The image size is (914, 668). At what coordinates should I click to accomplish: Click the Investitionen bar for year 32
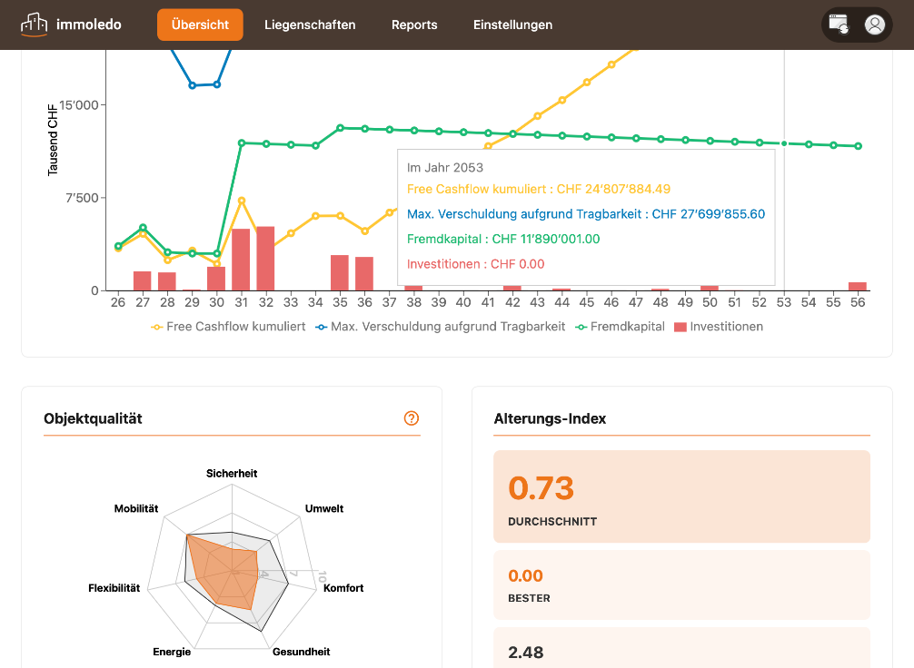point(266,259)
